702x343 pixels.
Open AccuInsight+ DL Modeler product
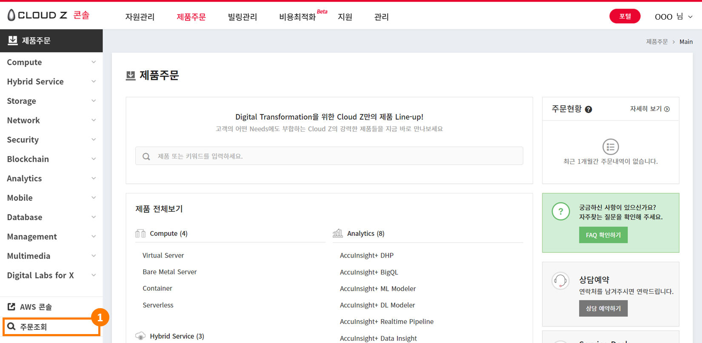[377, 305]
